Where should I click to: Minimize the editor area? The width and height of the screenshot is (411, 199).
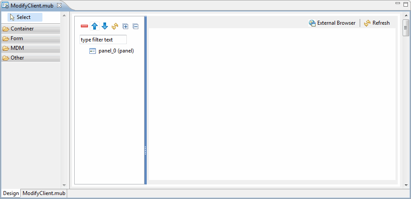tap(398, 4)
